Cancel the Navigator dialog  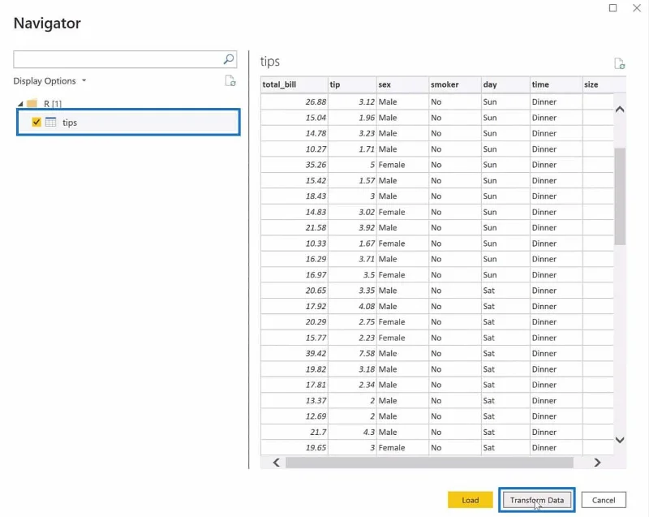(604, 500)
